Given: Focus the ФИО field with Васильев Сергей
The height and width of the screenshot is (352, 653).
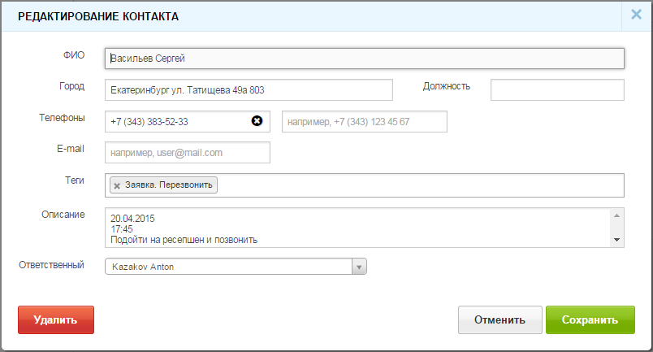Looking at the screenshot, I should coord(365,59).
